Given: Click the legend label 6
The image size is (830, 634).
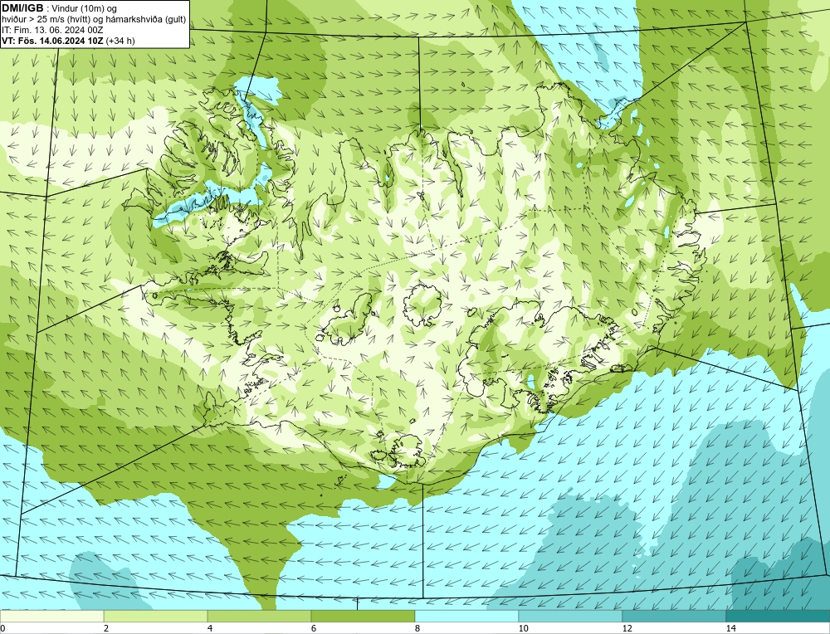Looking at the screenshot, I should 314,628.
